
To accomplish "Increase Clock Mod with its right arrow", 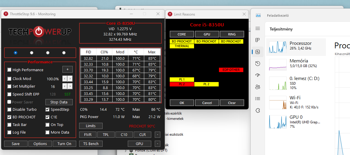I will 70,79.
